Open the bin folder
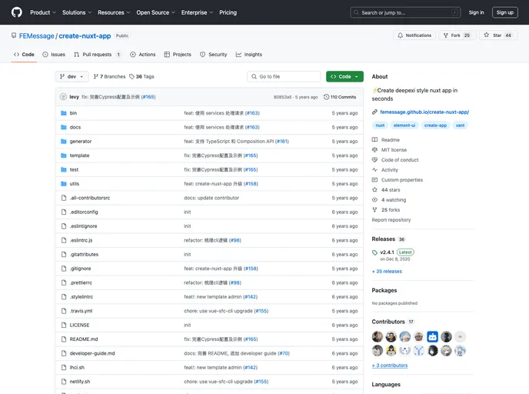Image resolution: width=529 pixels, height=394 pixels. [73, 113]
